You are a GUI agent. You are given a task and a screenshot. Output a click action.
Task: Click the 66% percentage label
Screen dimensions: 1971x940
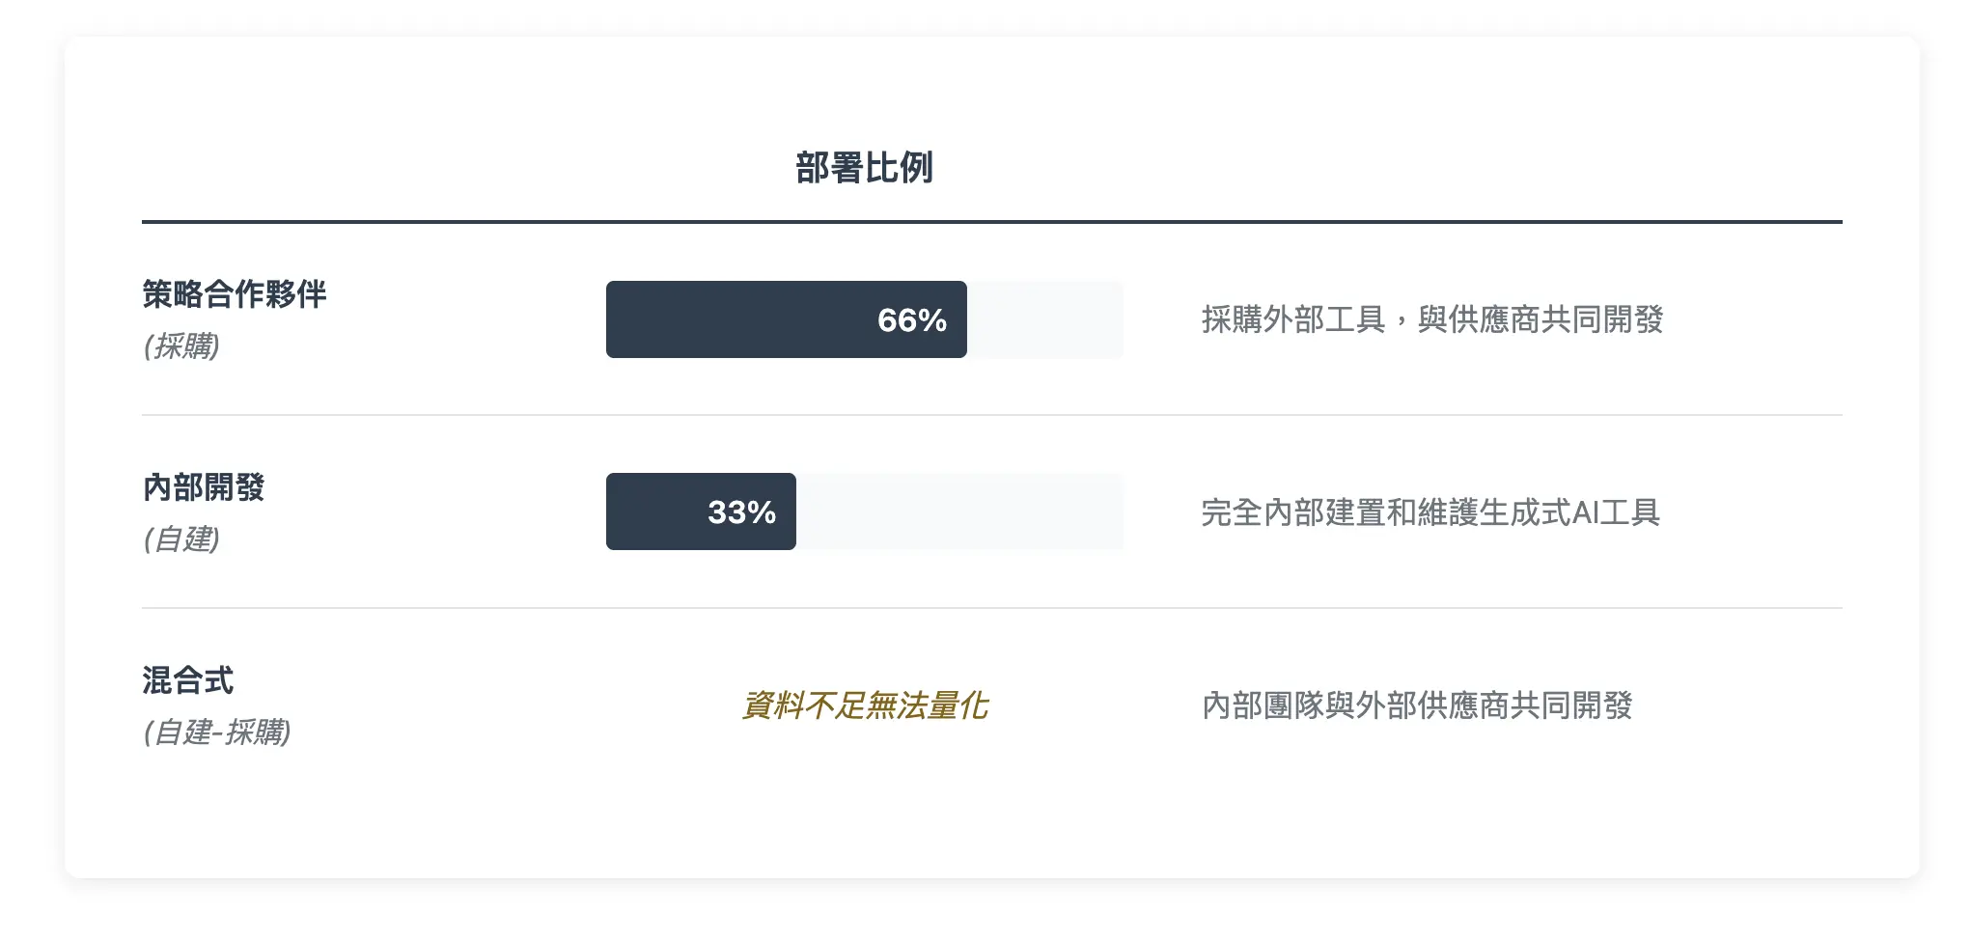tap(912, 320)
